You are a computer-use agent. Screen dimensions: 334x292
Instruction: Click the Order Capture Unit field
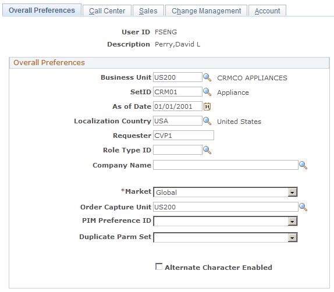226,207
